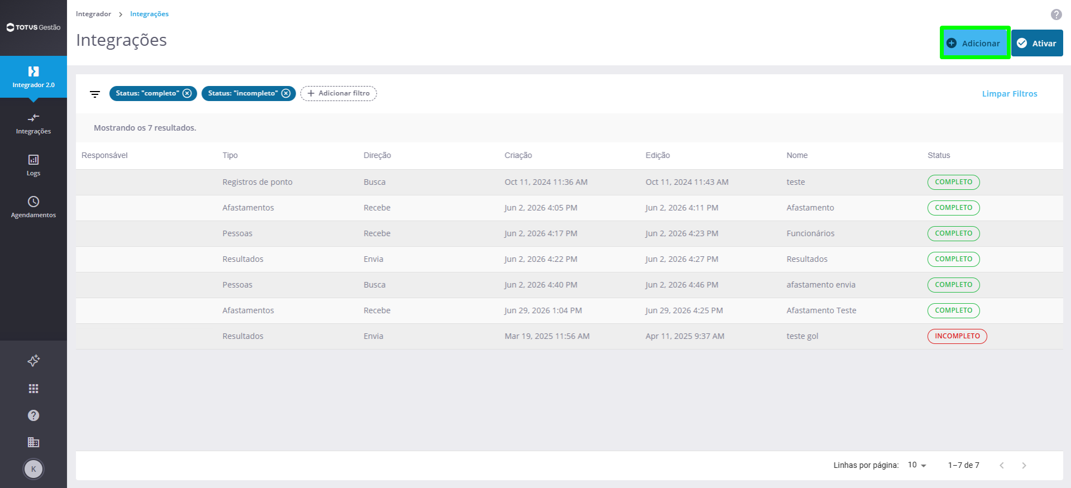Sort by Responsável column header
1071x488 pixels.
[104, 155]
